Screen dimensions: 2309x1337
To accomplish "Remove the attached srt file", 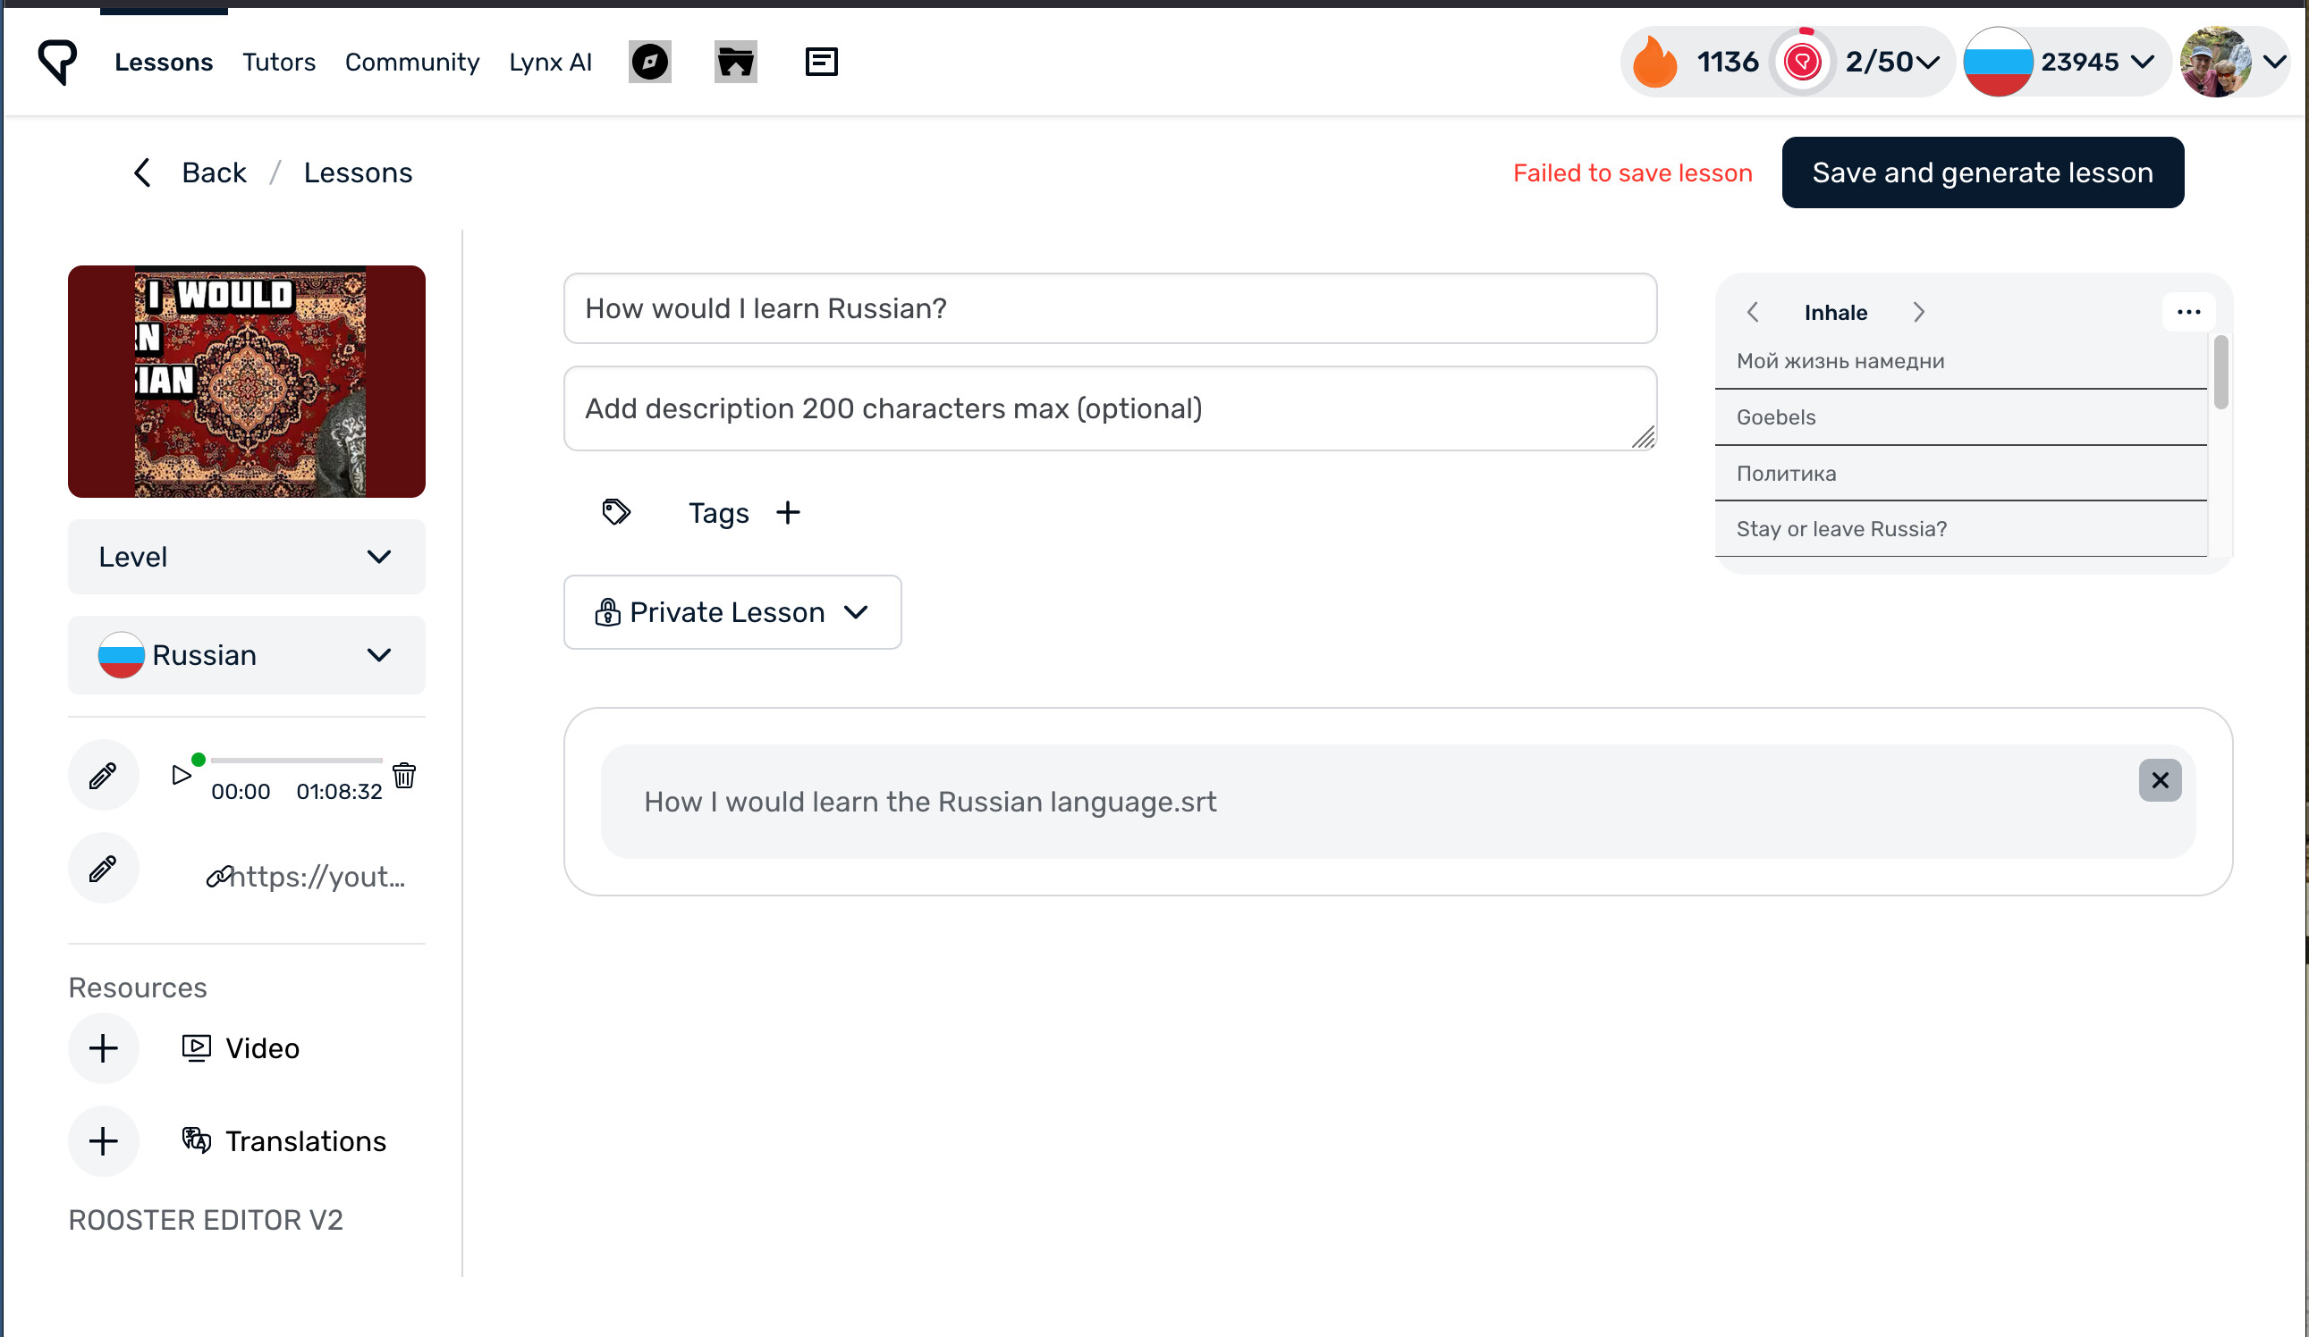I will pyautogui.click(x=2159, y=780).
